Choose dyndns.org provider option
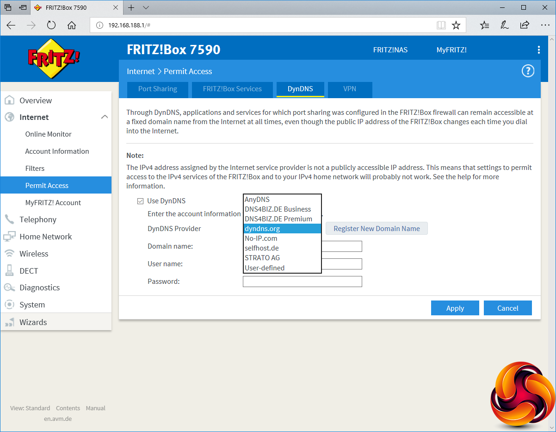 [282, 229]
